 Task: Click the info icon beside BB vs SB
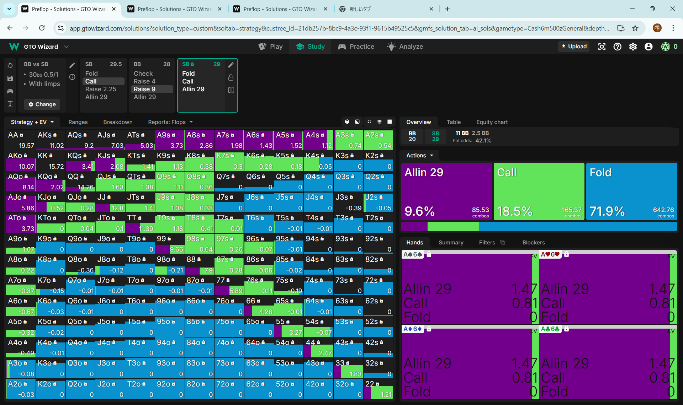(72, 77)
